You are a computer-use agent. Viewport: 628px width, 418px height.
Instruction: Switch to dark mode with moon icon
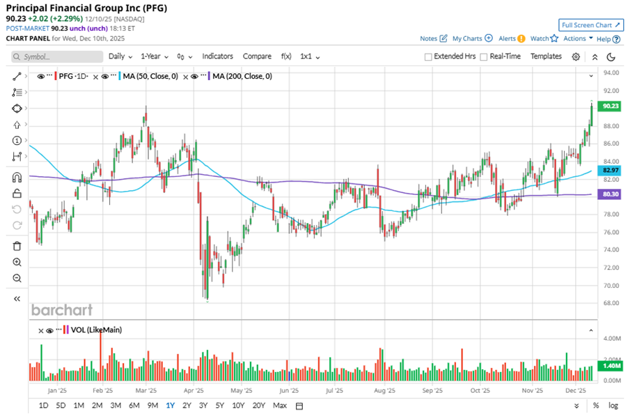click(x=611, y=56)
